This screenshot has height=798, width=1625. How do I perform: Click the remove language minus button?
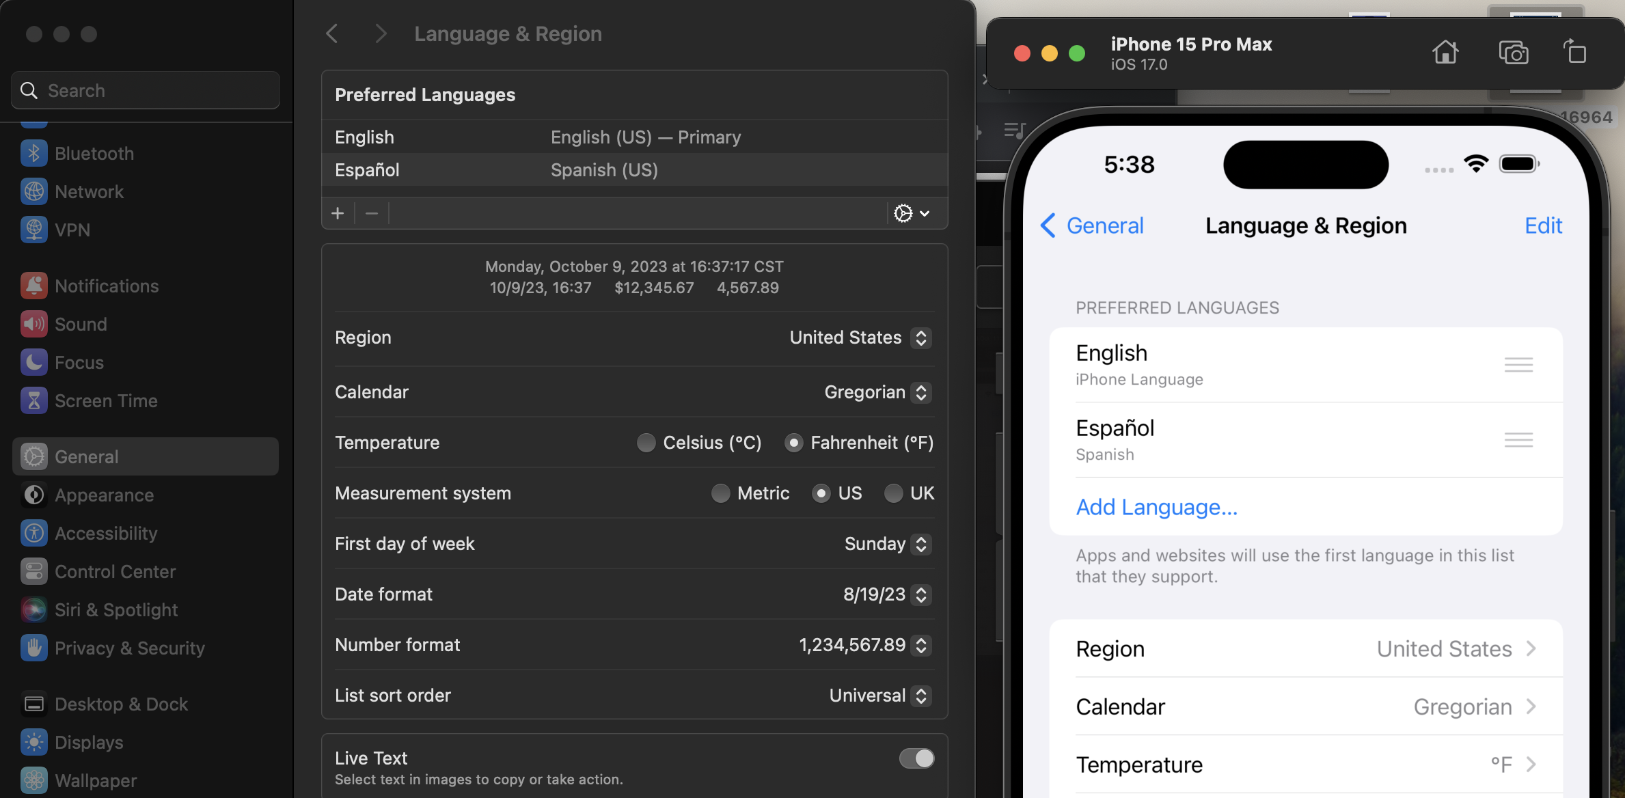point(372,214)
